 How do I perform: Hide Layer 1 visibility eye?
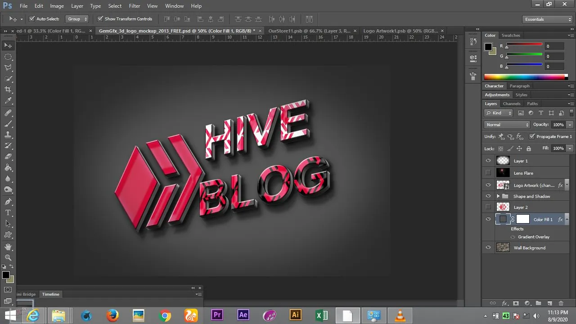click(488, 161)
